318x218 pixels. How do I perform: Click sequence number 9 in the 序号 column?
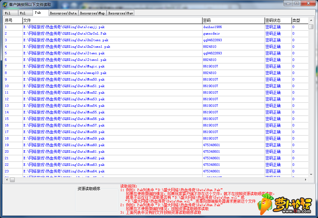tap(6, 79)
